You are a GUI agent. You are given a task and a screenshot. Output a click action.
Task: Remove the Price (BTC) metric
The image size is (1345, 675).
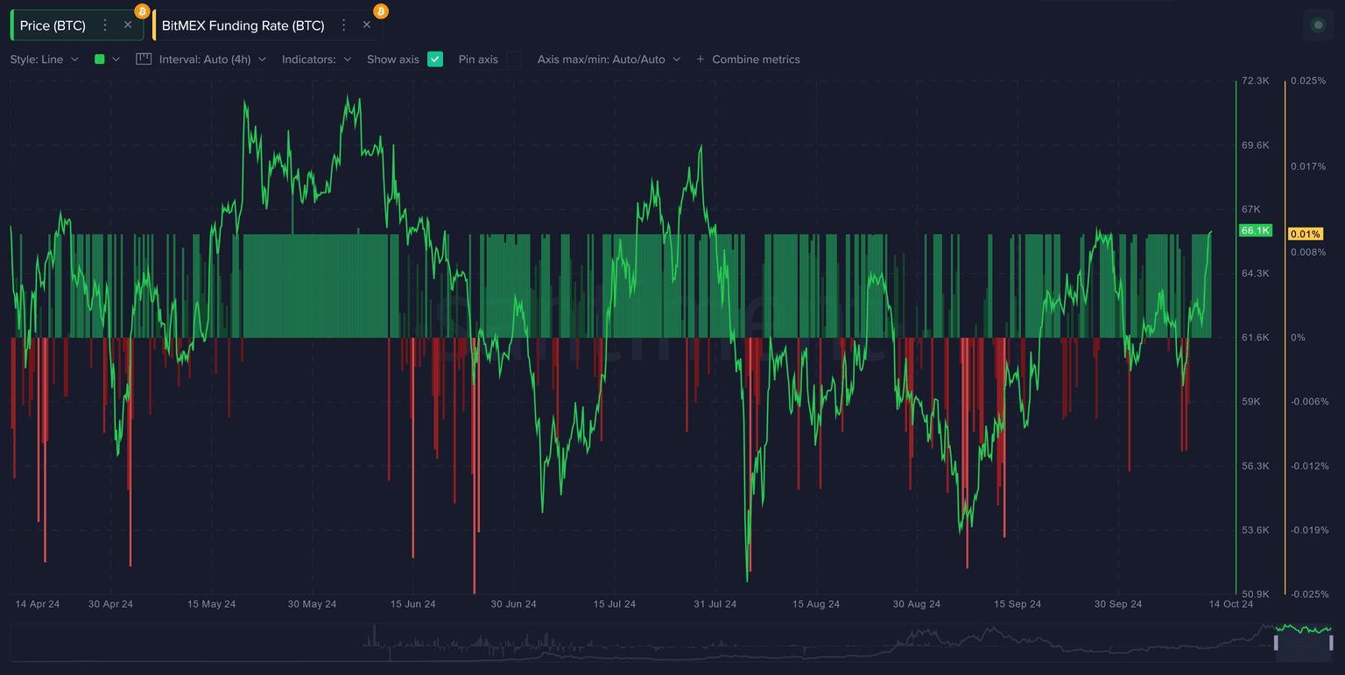(128, 25)
